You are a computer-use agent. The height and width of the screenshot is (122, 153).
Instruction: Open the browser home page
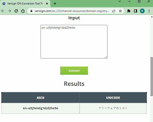click(23, 11)
